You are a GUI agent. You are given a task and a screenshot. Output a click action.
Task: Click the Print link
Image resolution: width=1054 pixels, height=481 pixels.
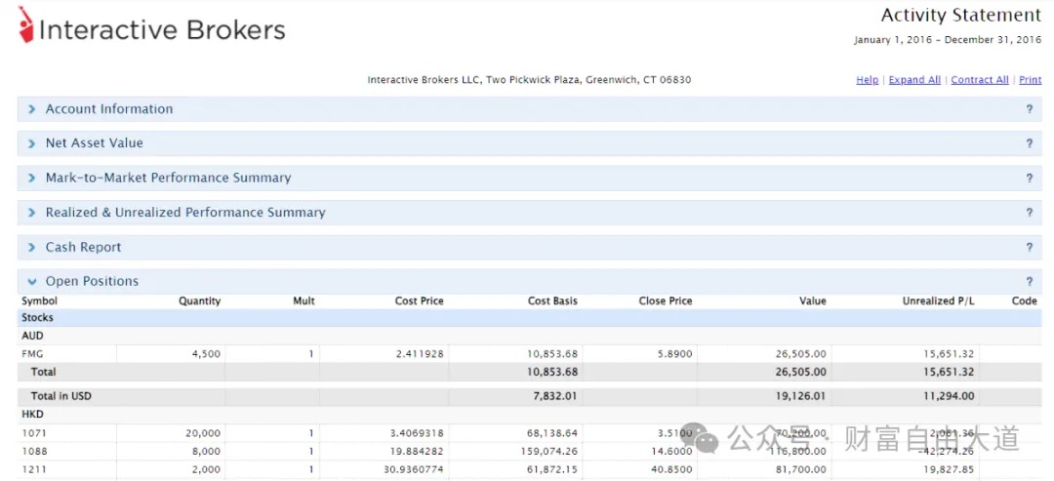[1030, 80]
